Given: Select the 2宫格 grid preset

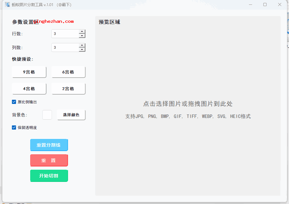Looking at the screenshot, I should point(68,89).
